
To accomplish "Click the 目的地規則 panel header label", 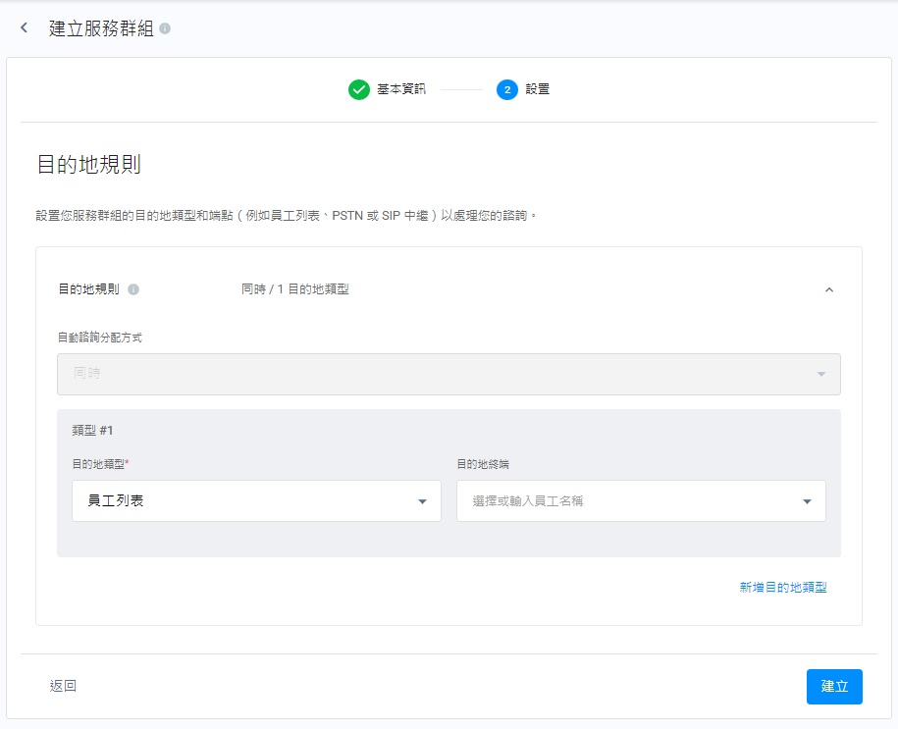I will 88,289.
